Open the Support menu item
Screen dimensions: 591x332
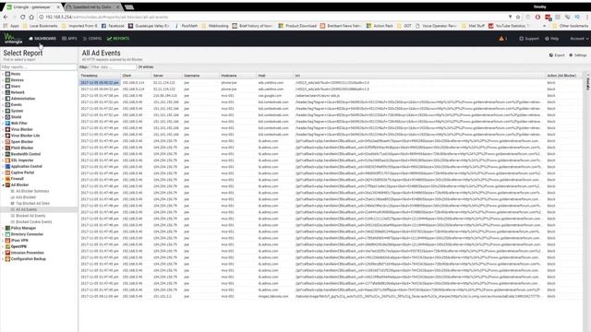(x=529, y=39)
